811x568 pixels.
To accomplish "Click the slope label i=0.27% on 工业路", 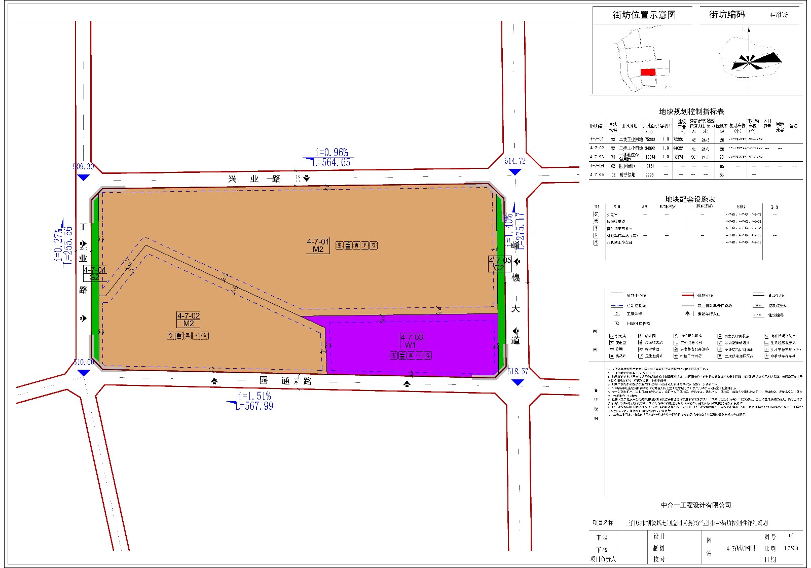I will click(58, 245).
